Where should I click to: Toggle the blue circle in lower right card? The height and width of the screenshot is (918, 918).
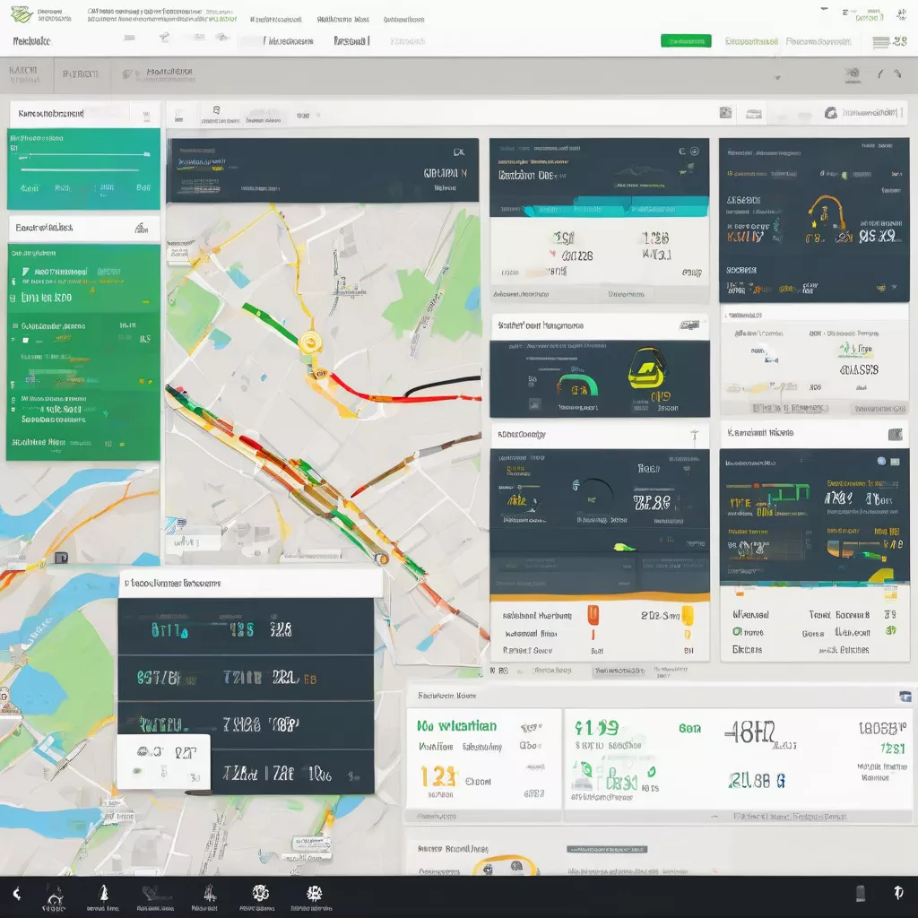pyautogui.click(x=881, y=461)
